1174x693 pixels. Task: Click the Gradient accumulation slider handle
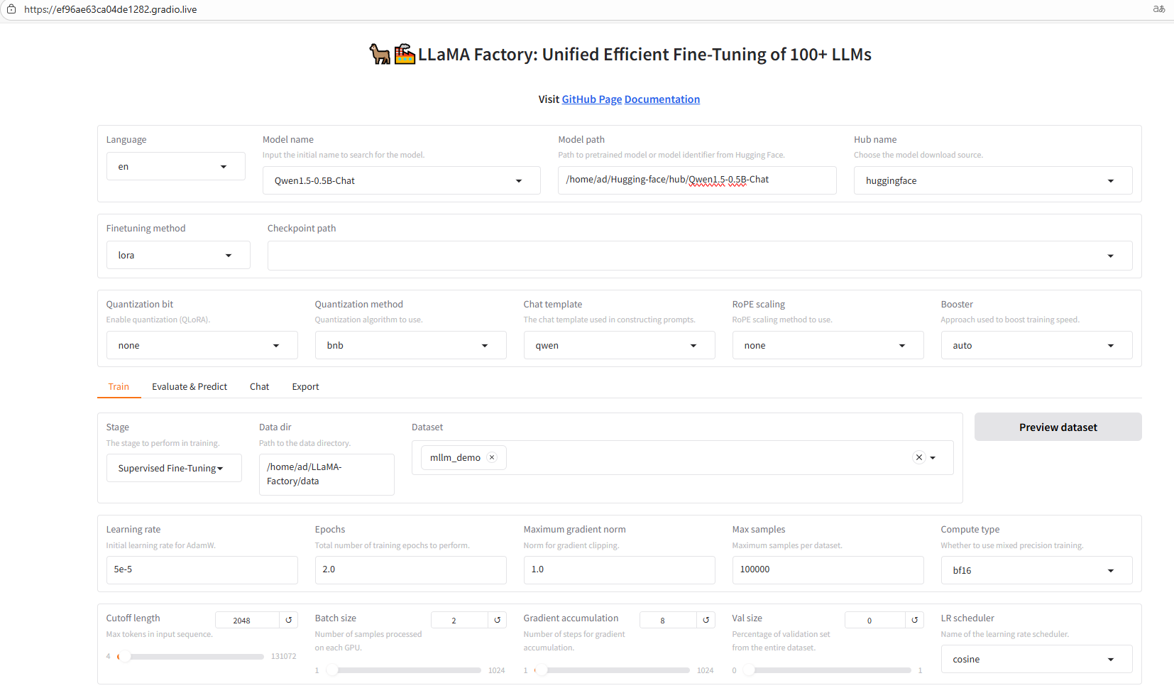[x=541, y=670]
